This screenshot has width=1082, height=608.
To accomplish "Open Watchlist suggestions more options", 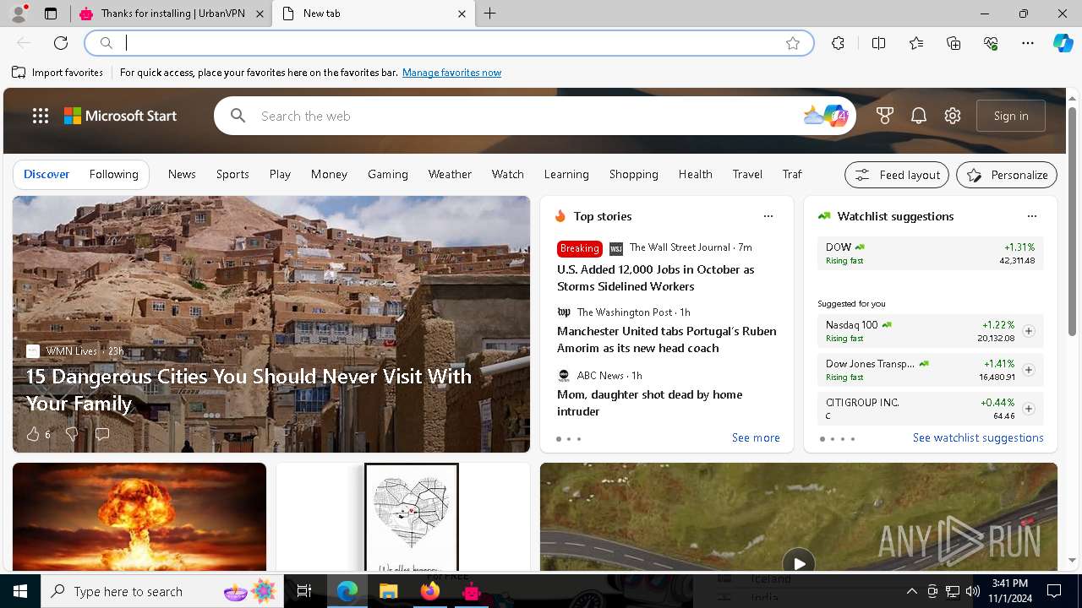I will point(1032,216).
